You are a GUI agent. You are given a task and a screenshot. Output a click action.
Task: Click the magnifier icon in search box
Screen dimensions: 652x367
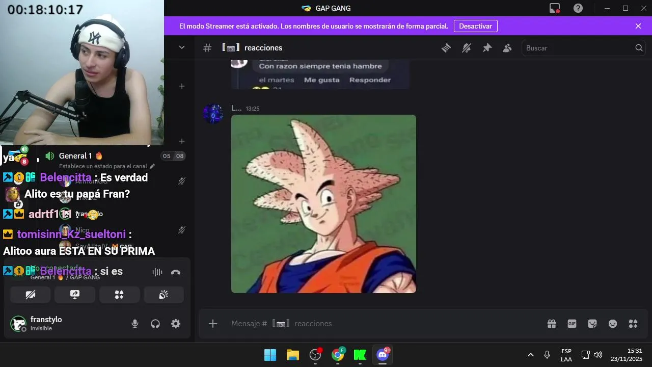point(639,48)
